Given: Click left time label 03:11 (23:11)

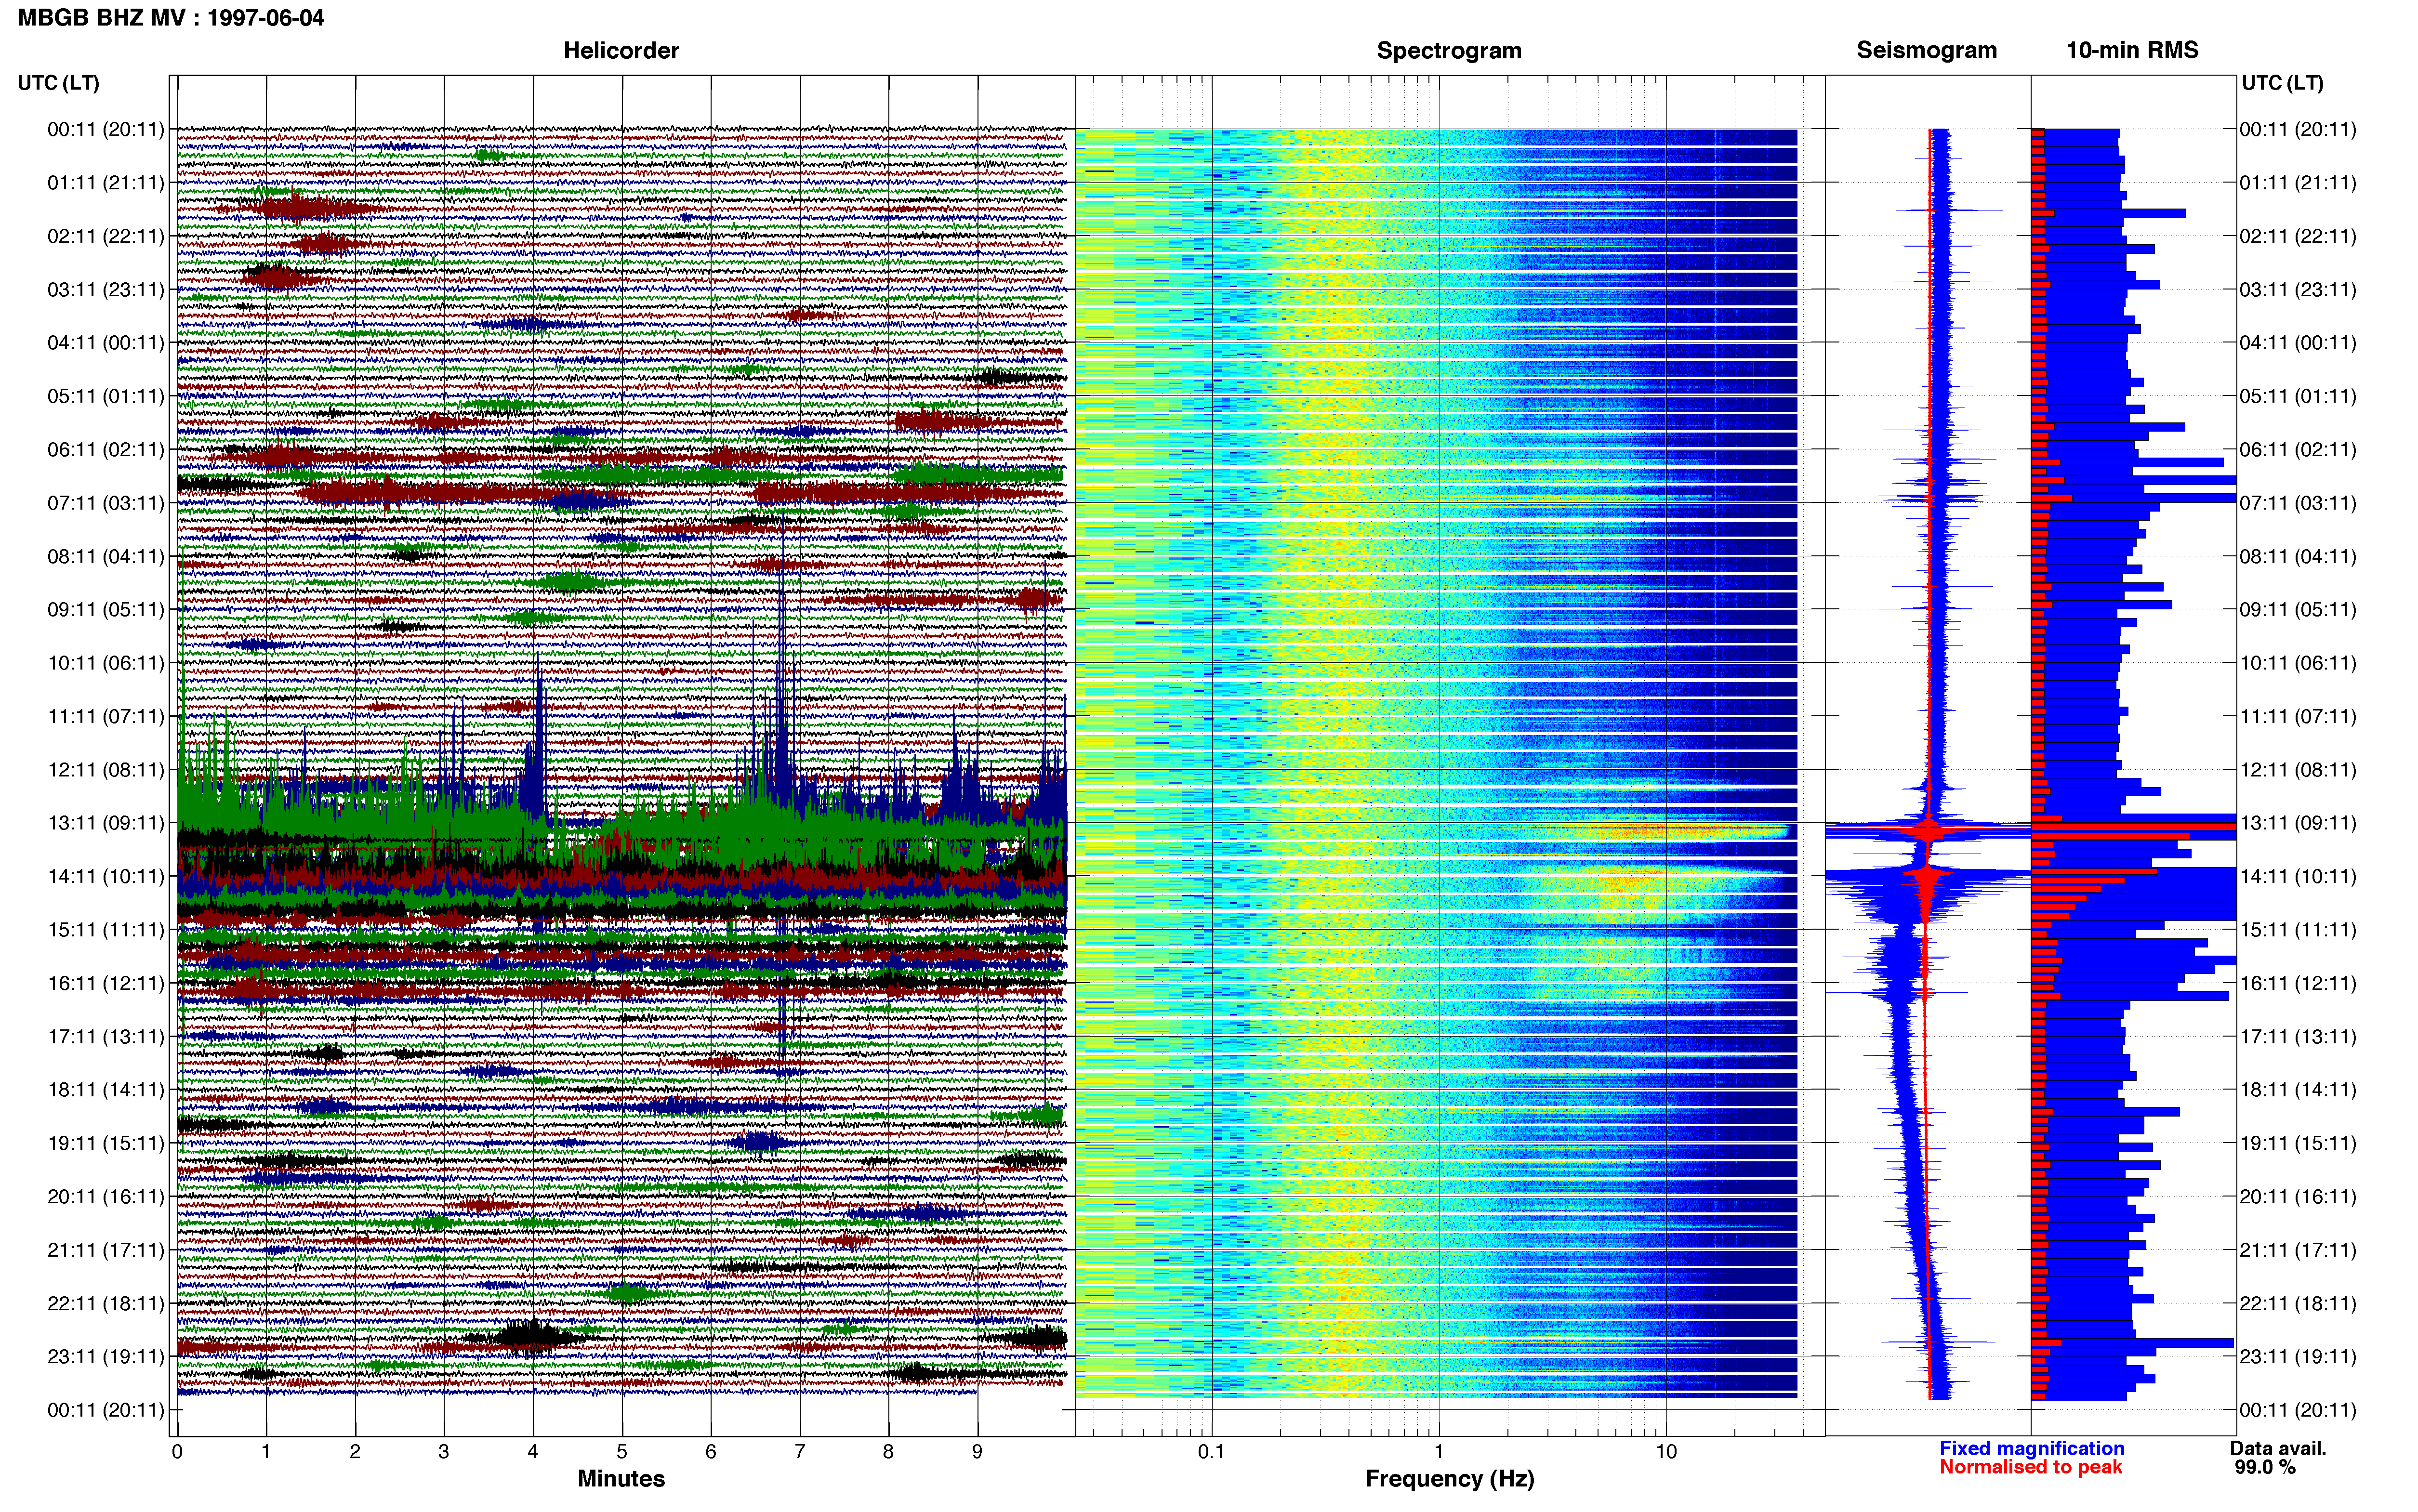Looking at the screenshot, I should click(106, 290).
